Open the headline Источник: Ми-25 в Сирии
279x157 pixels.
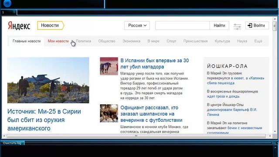coord(44,120)
